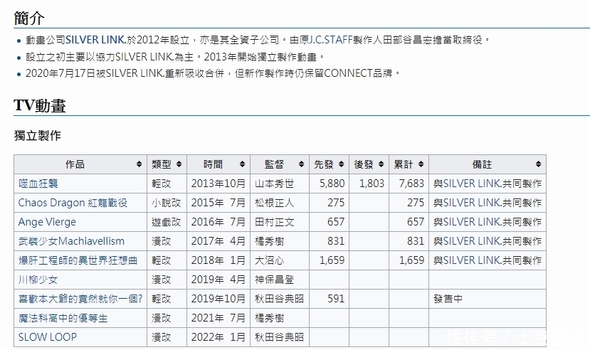
Task: Select 噬血狂襲 row's 與SILVER LINK.共同製作 remark
Action: tap(488, 184)
